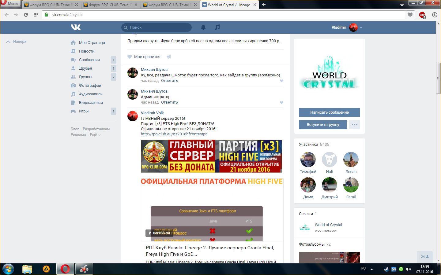Open member Nati's avatar
The width and height of the screenshot is (441, 275).
point(330,159)
